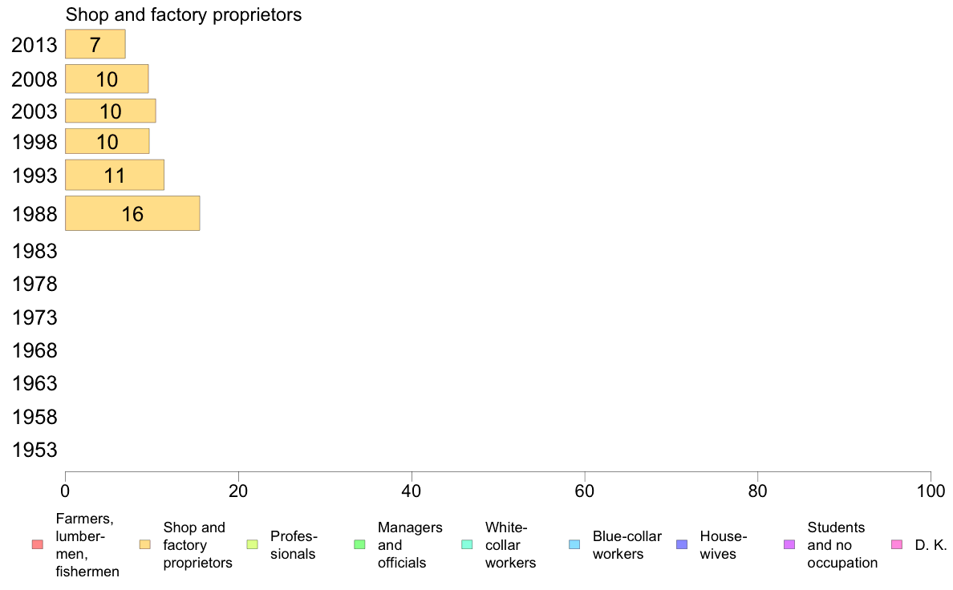
Task: Click the Farmers, lumbermen, fishermen red legend swatch
Action: [x=36, y=545]
